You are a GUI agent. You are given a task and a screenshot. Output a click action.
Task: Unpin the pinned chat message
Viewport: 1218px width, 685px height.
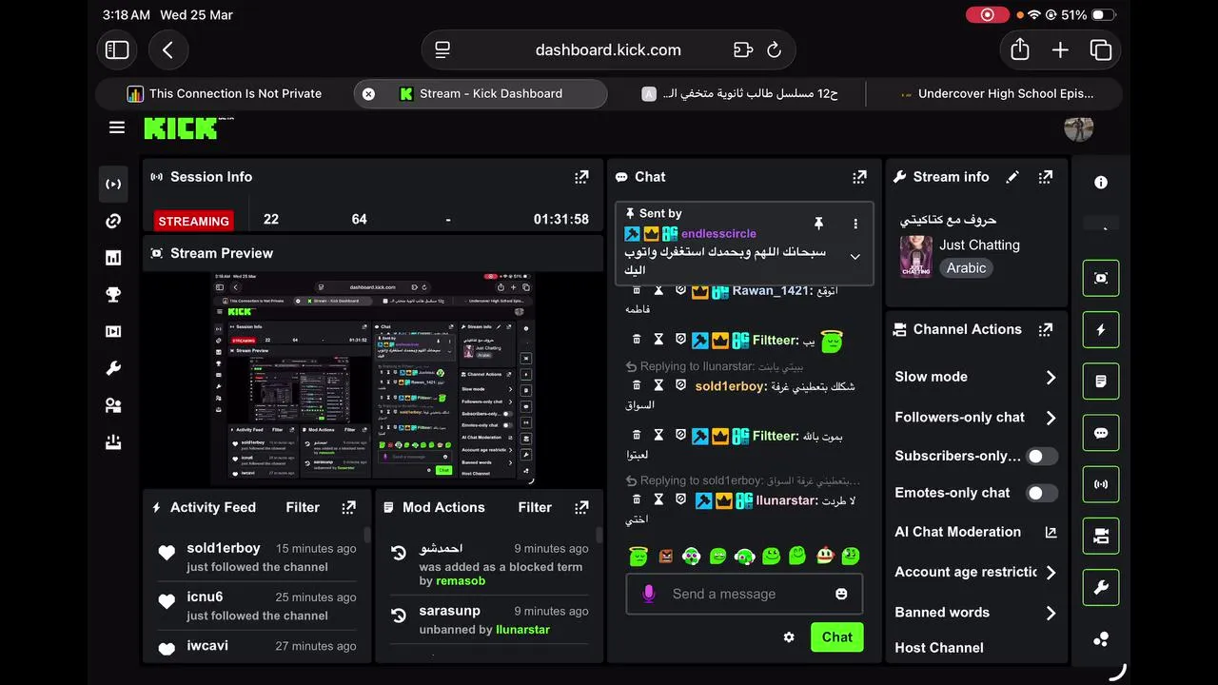(818, 224)
